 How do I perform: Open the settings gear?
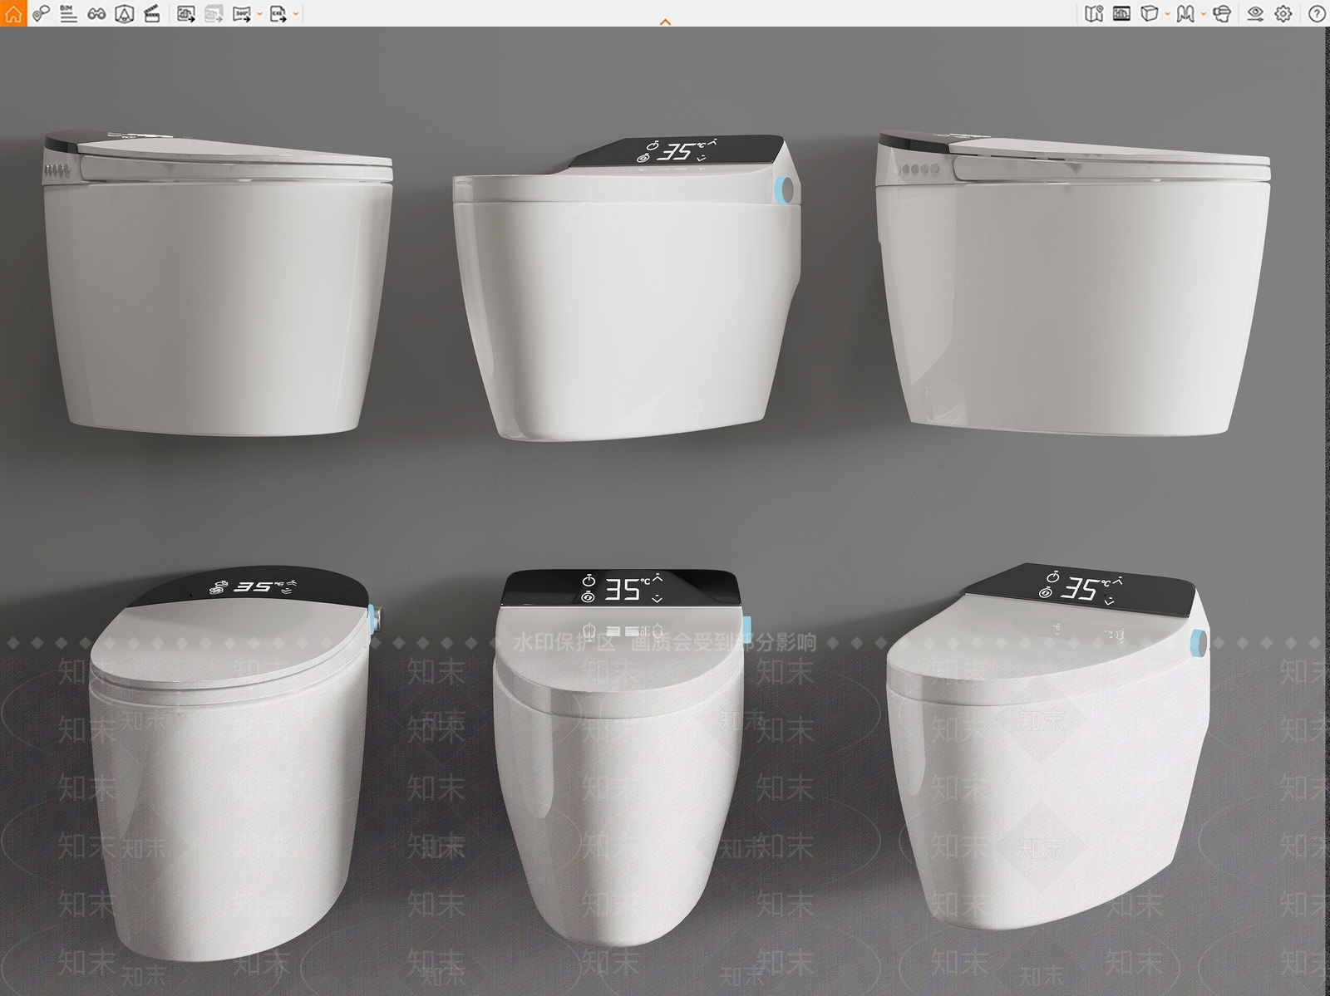click(1283, 13)
